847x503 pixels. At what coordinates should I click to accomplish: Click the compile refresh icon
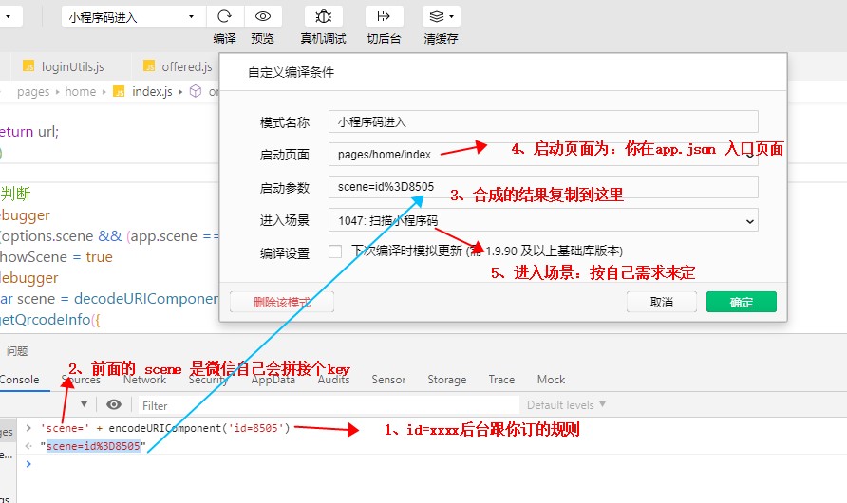225,16
